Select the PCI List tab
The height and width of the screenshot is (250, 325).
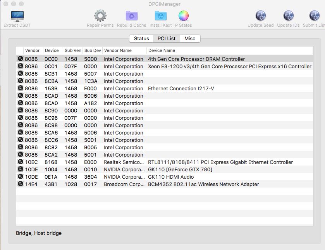click(166, 39)
